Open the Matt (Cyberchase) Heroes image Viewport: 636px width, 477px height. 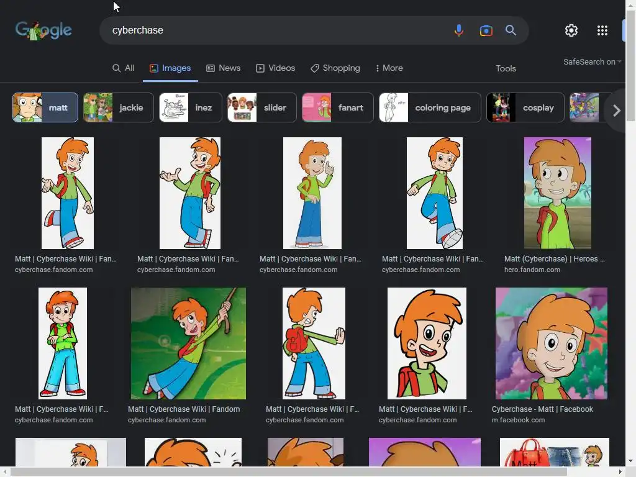tap(557, 193)
